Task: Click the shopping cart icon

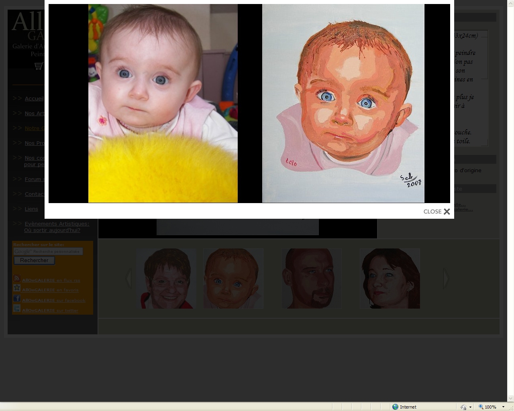Action: click(x=39, y=66)
